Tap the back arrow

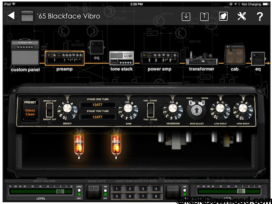pyautogui.click(x=11, y=16)
